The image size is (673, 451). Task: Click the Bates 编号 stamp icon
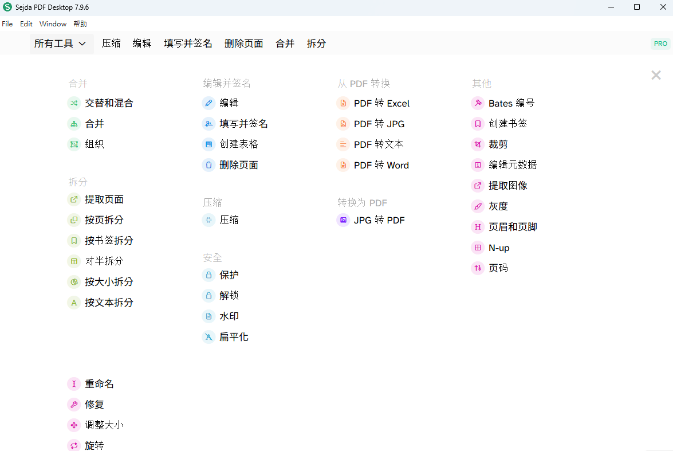[478, 103]
